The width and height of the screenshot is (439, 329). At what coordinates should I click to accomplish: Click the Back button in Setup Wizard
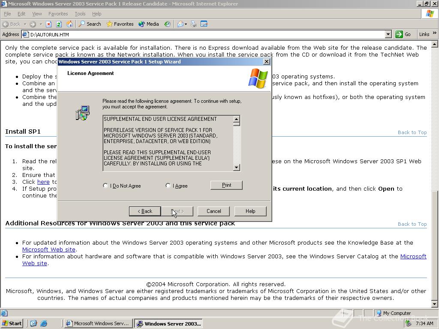click(145, 211)
